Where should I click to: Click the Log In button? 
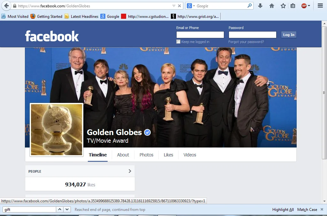click(x=289, y=35)
